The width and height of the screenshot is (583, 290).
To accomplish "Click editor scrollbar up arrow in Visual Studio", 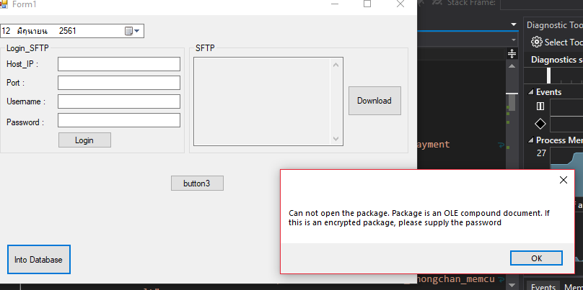I will [x=512, y=66].
